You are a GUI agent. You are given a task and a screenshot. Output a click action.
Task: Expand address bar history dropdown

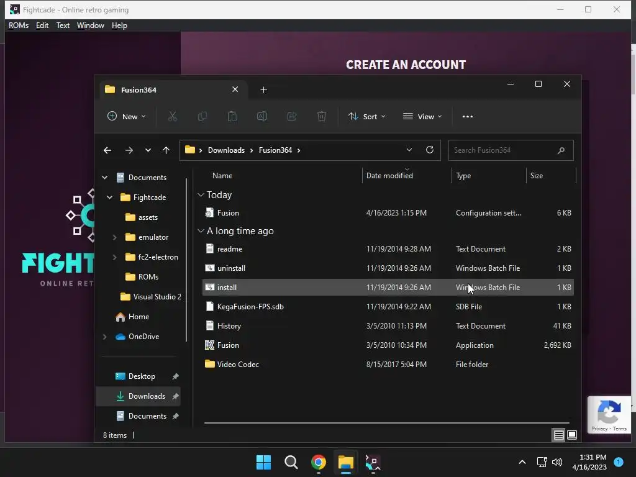409,150
